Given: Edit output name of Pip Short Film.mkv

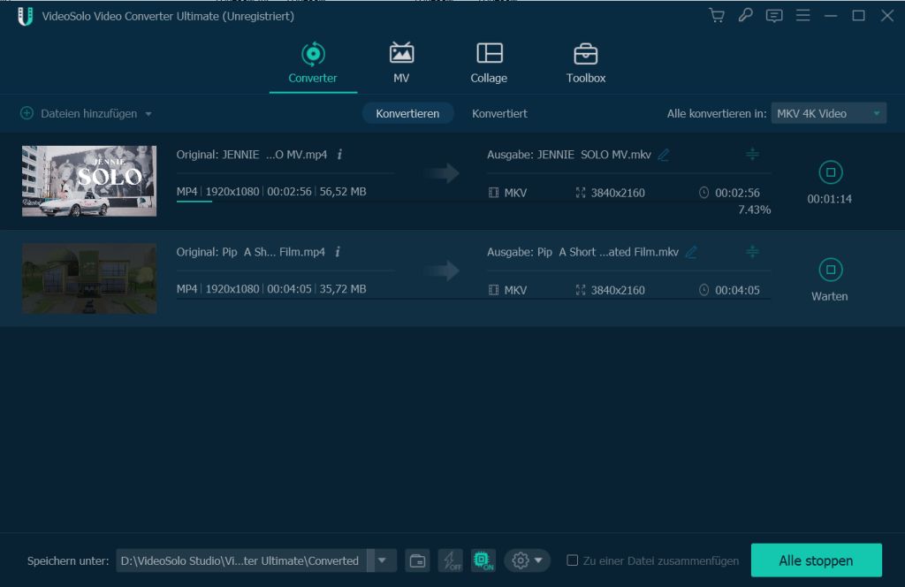Looking at the screenshot, I should [x=691, y=252].
